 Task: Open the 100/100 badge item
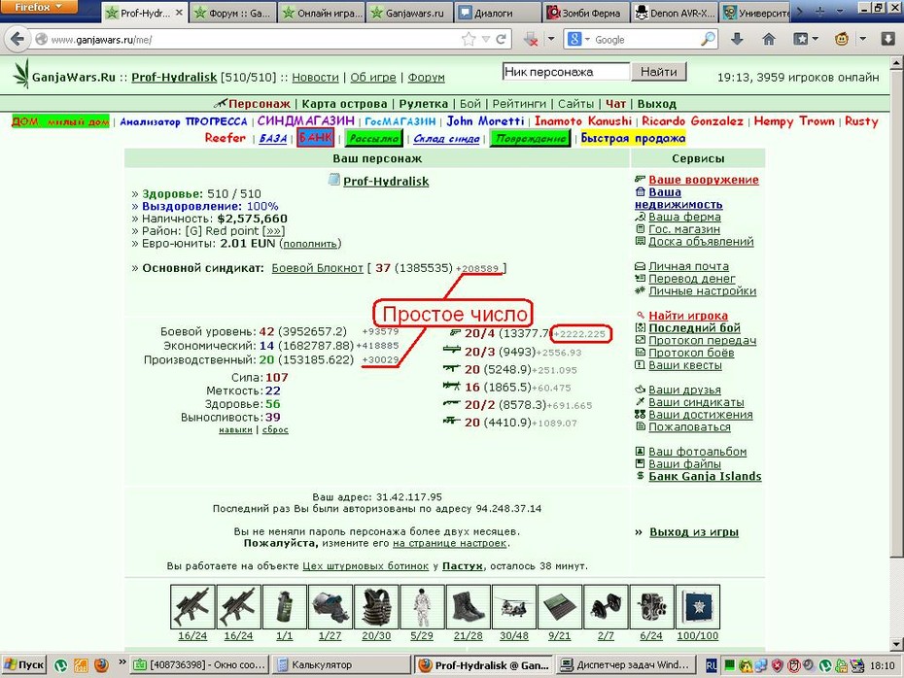click(698, 606)
